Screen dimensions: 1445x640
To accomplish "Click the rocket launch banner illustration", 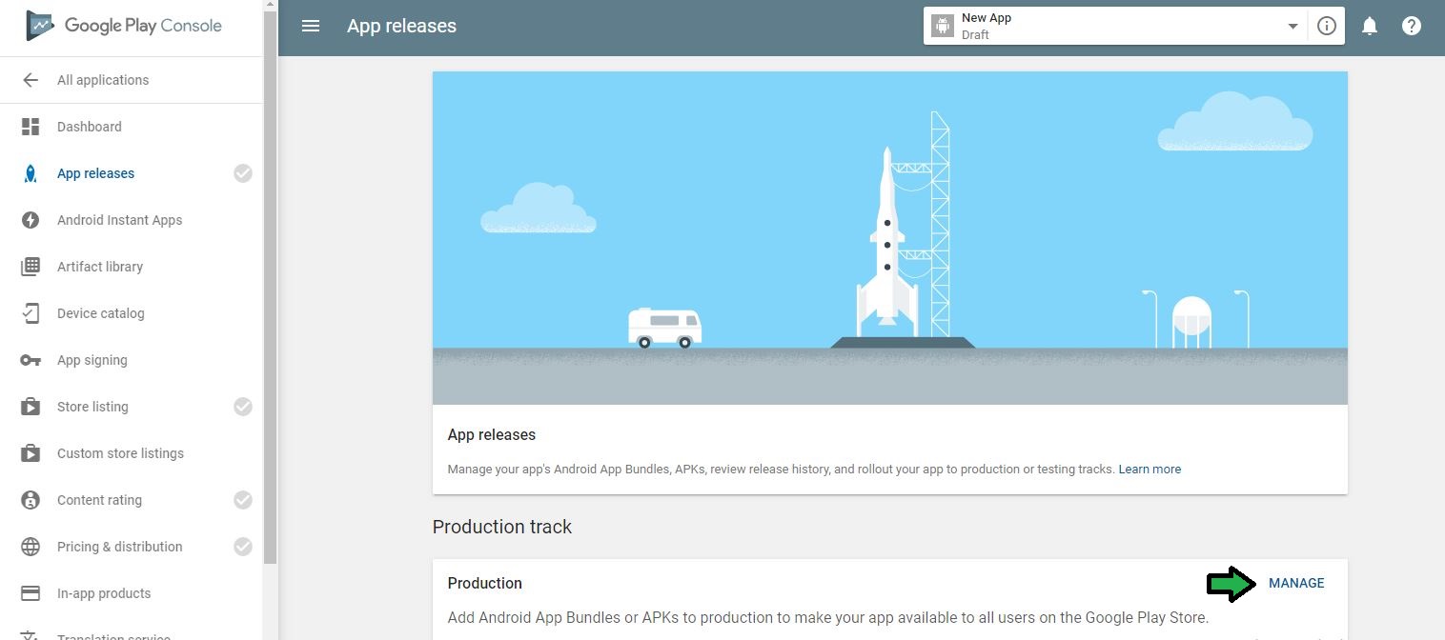I will [890, 238].
